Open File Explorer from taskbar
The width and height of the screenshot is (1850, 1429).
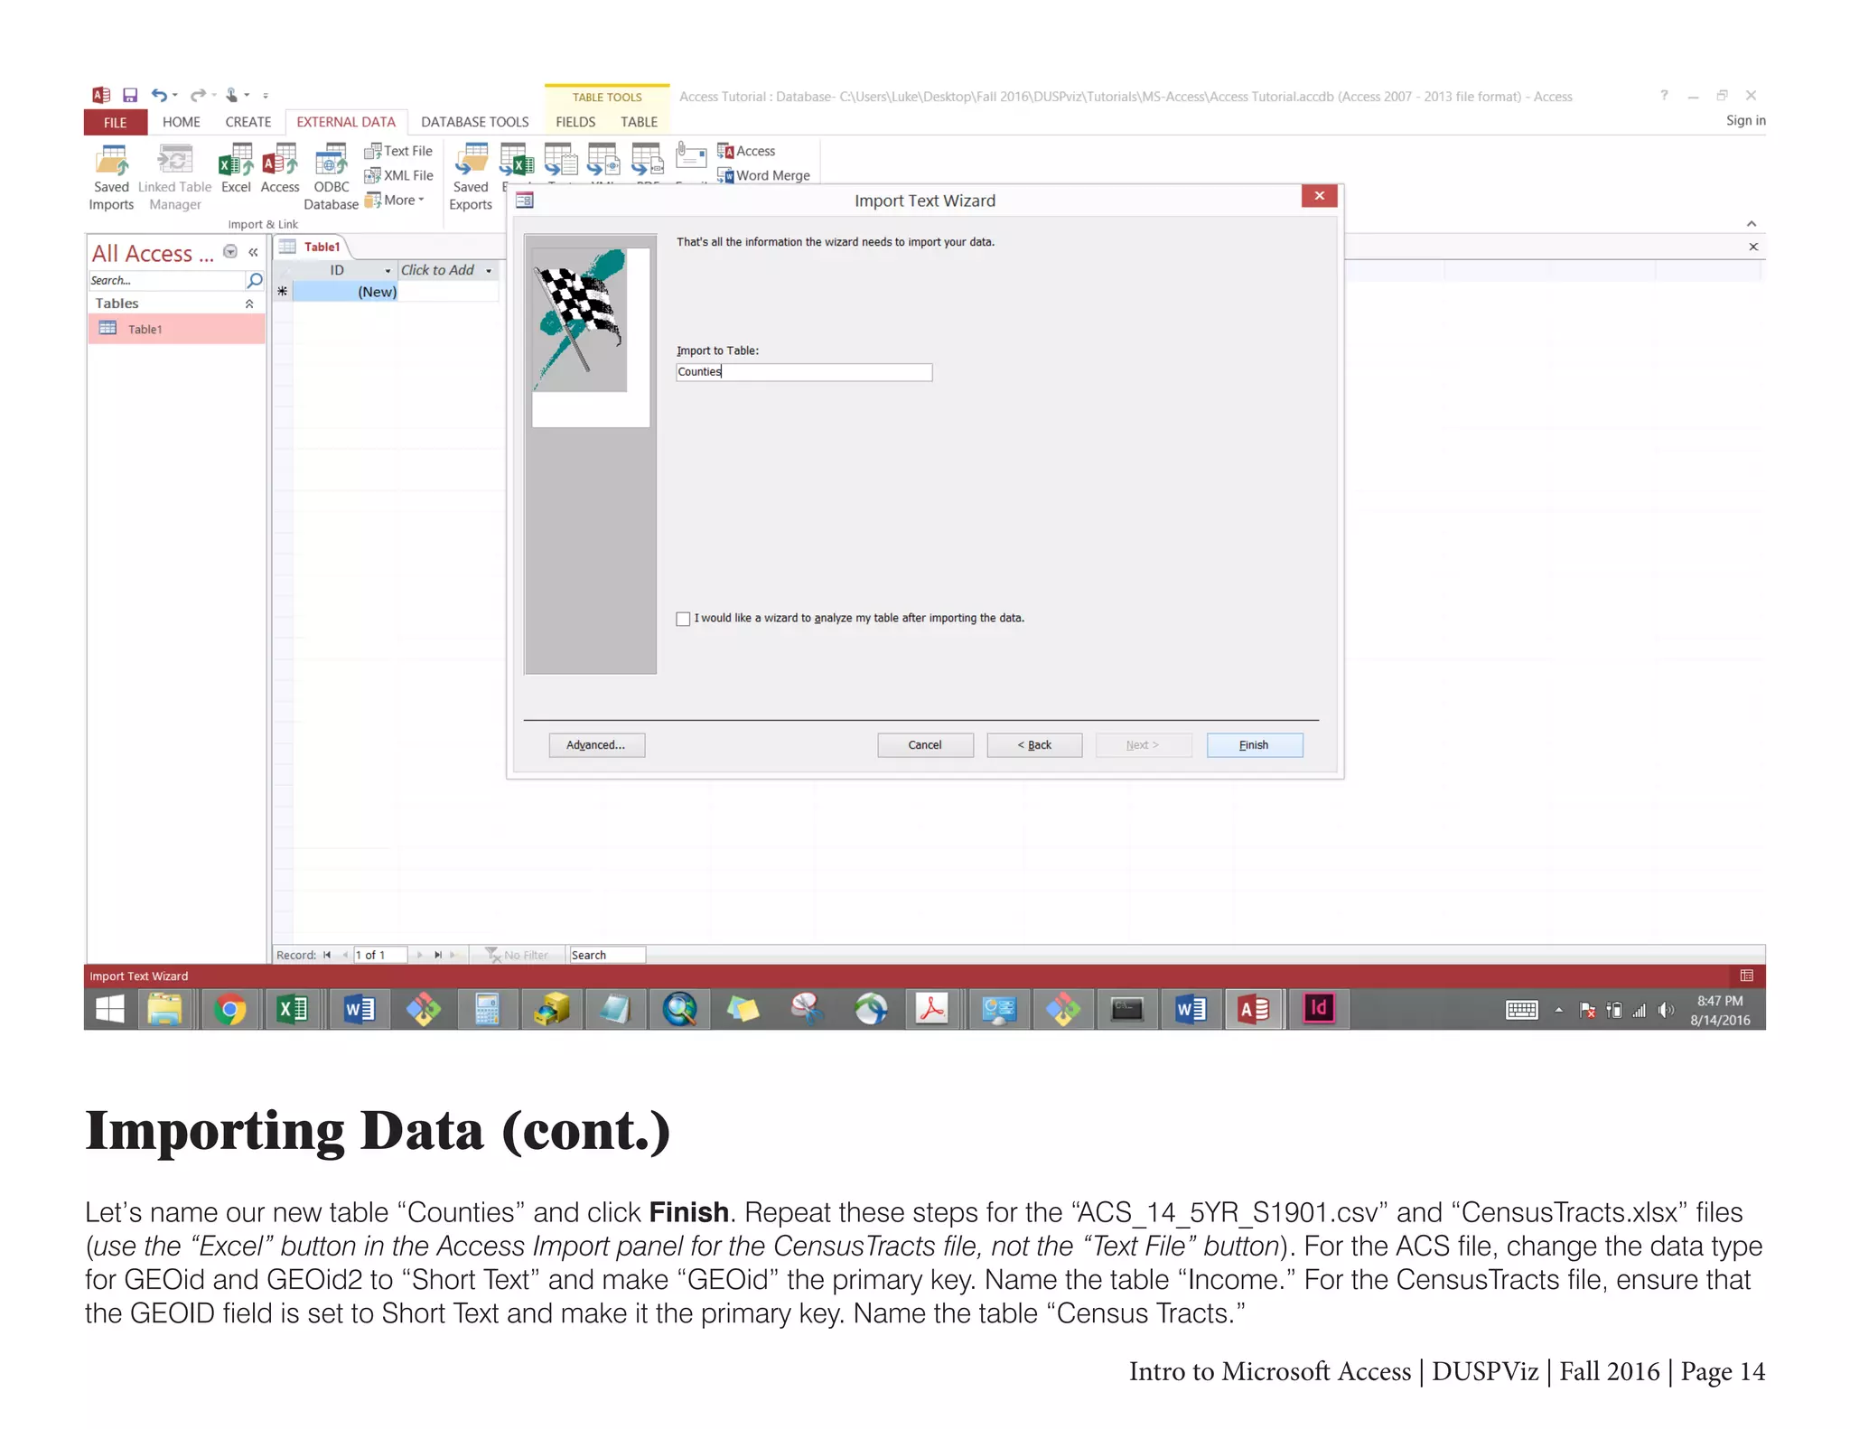[x=165, y=1009]
